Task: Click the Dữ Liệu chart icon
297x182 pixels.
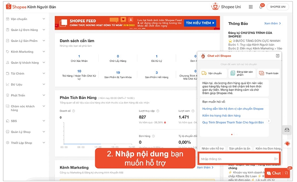Action: coord(8,84)
